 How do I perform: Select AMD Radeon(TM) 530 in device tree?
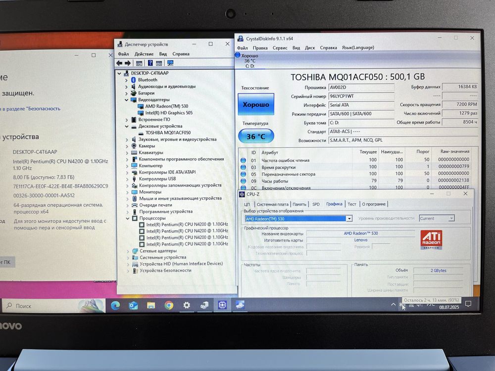166,106
